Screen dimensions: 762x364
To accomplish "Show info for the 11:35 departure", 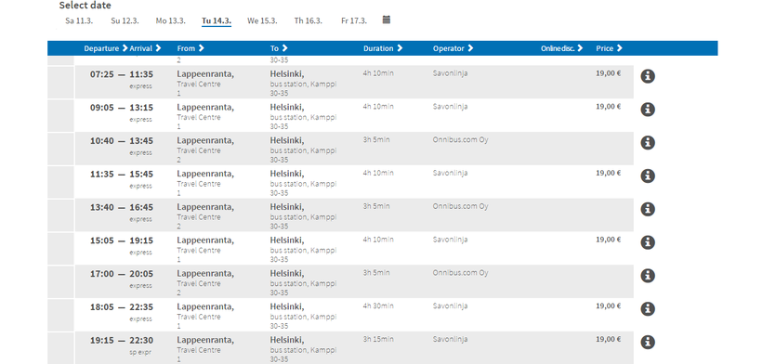I will (x=648, y=176).
